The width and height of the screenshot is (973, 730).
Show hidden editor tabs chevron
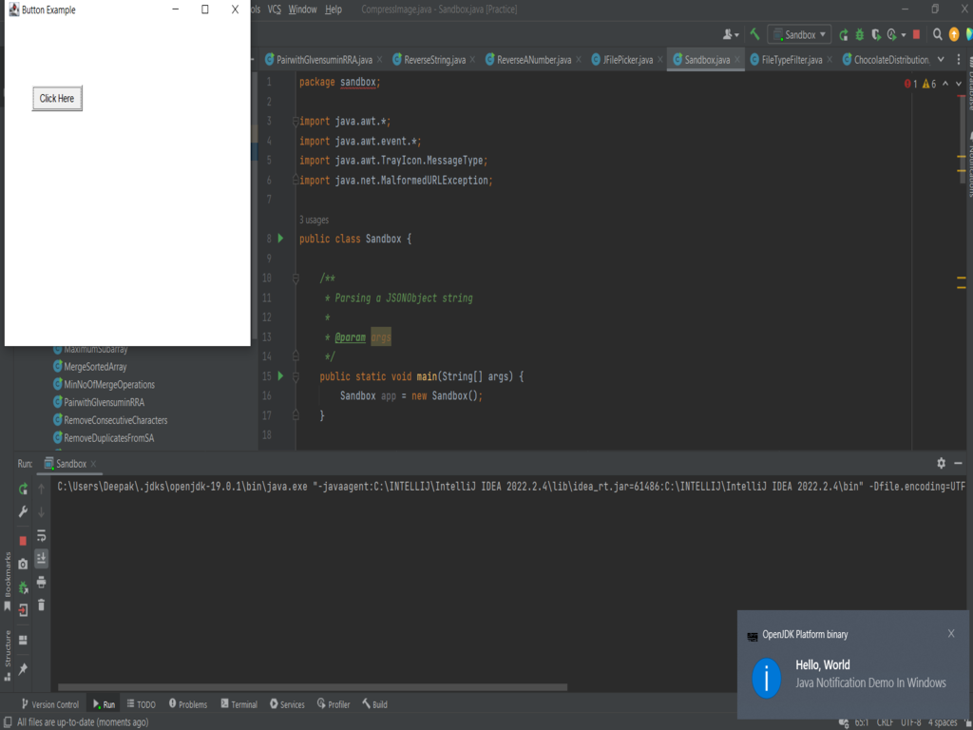click(x=942, y=60)
